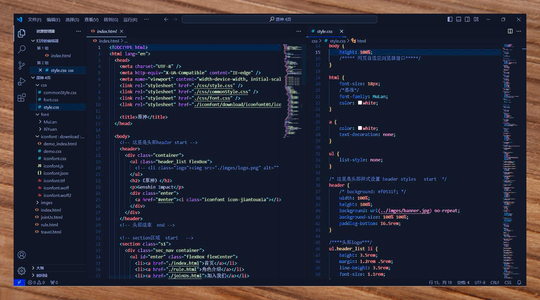Open the Manage gear settings icon

coord(22,271)
